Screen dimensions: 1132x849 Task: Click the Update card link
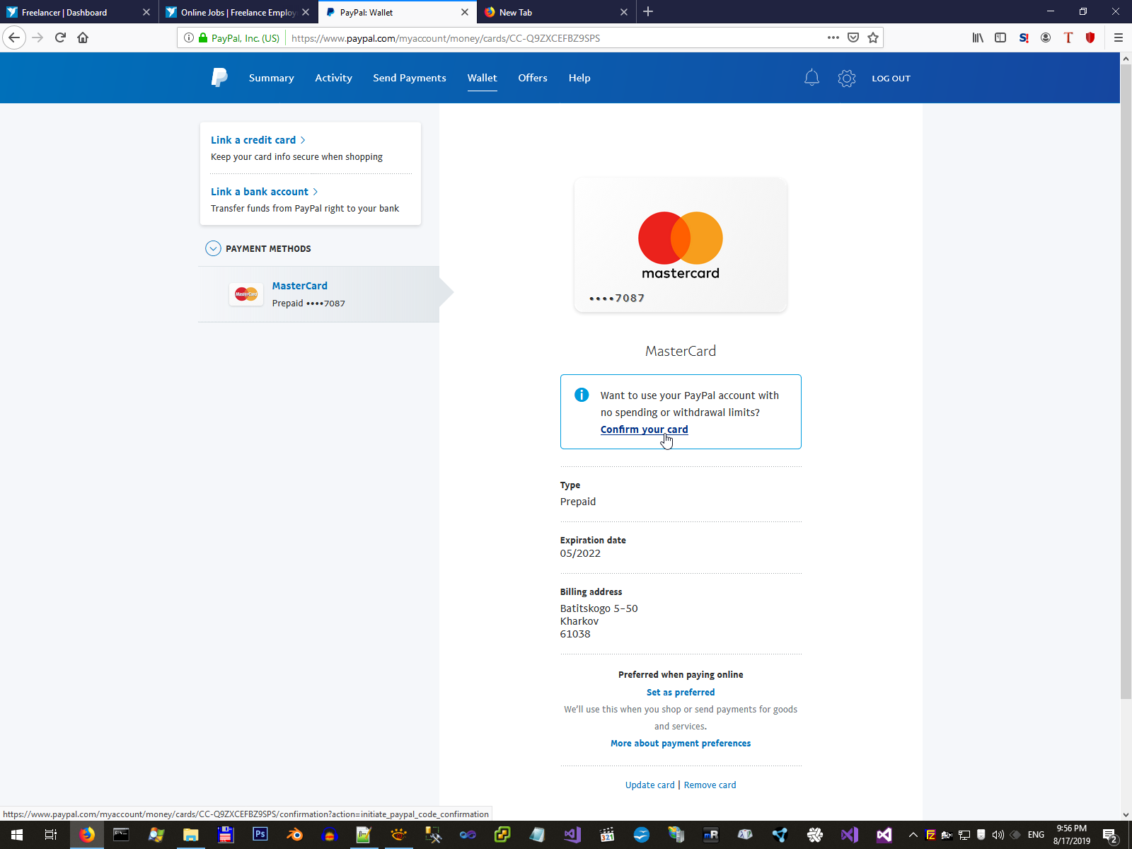pyautogui.click(x=649, y=785)
